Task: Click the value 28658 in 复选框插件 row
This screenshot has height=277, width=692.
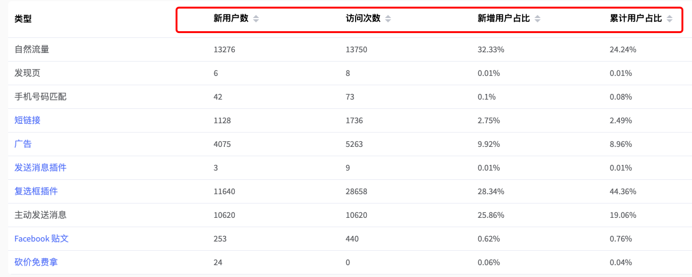Action: 357,192
